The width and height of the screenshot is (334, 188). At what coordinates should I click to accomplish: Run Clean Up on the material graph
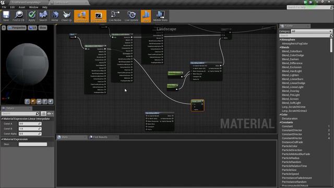[x=66, y=16]
